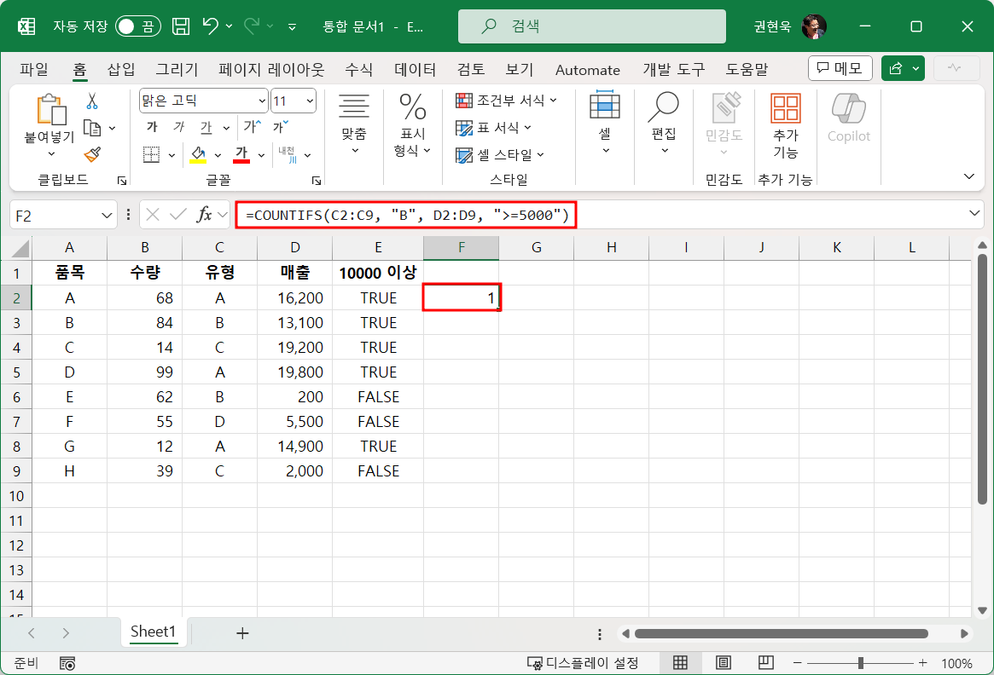Click the Cut scissors icon

[92, 101]
